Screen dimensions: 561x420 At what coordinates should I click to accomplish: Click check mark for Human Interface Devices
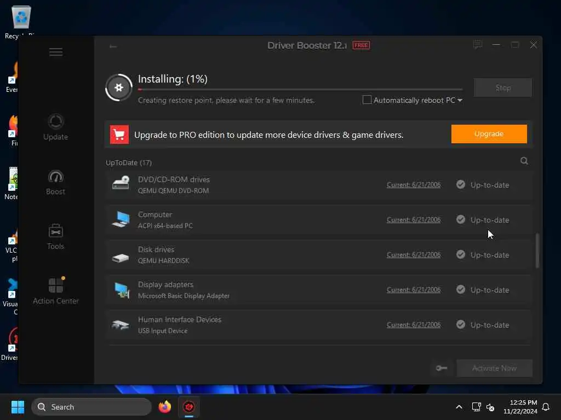[460, 324]
